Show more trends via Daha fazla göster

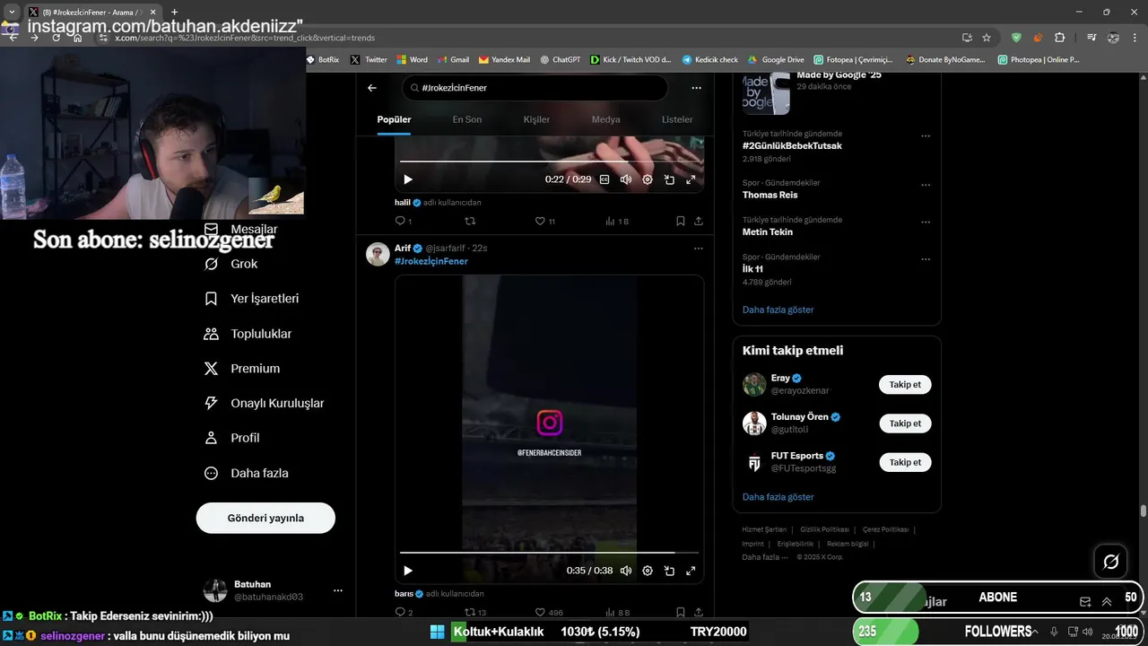pyautogui.click(x=778, y=310)
